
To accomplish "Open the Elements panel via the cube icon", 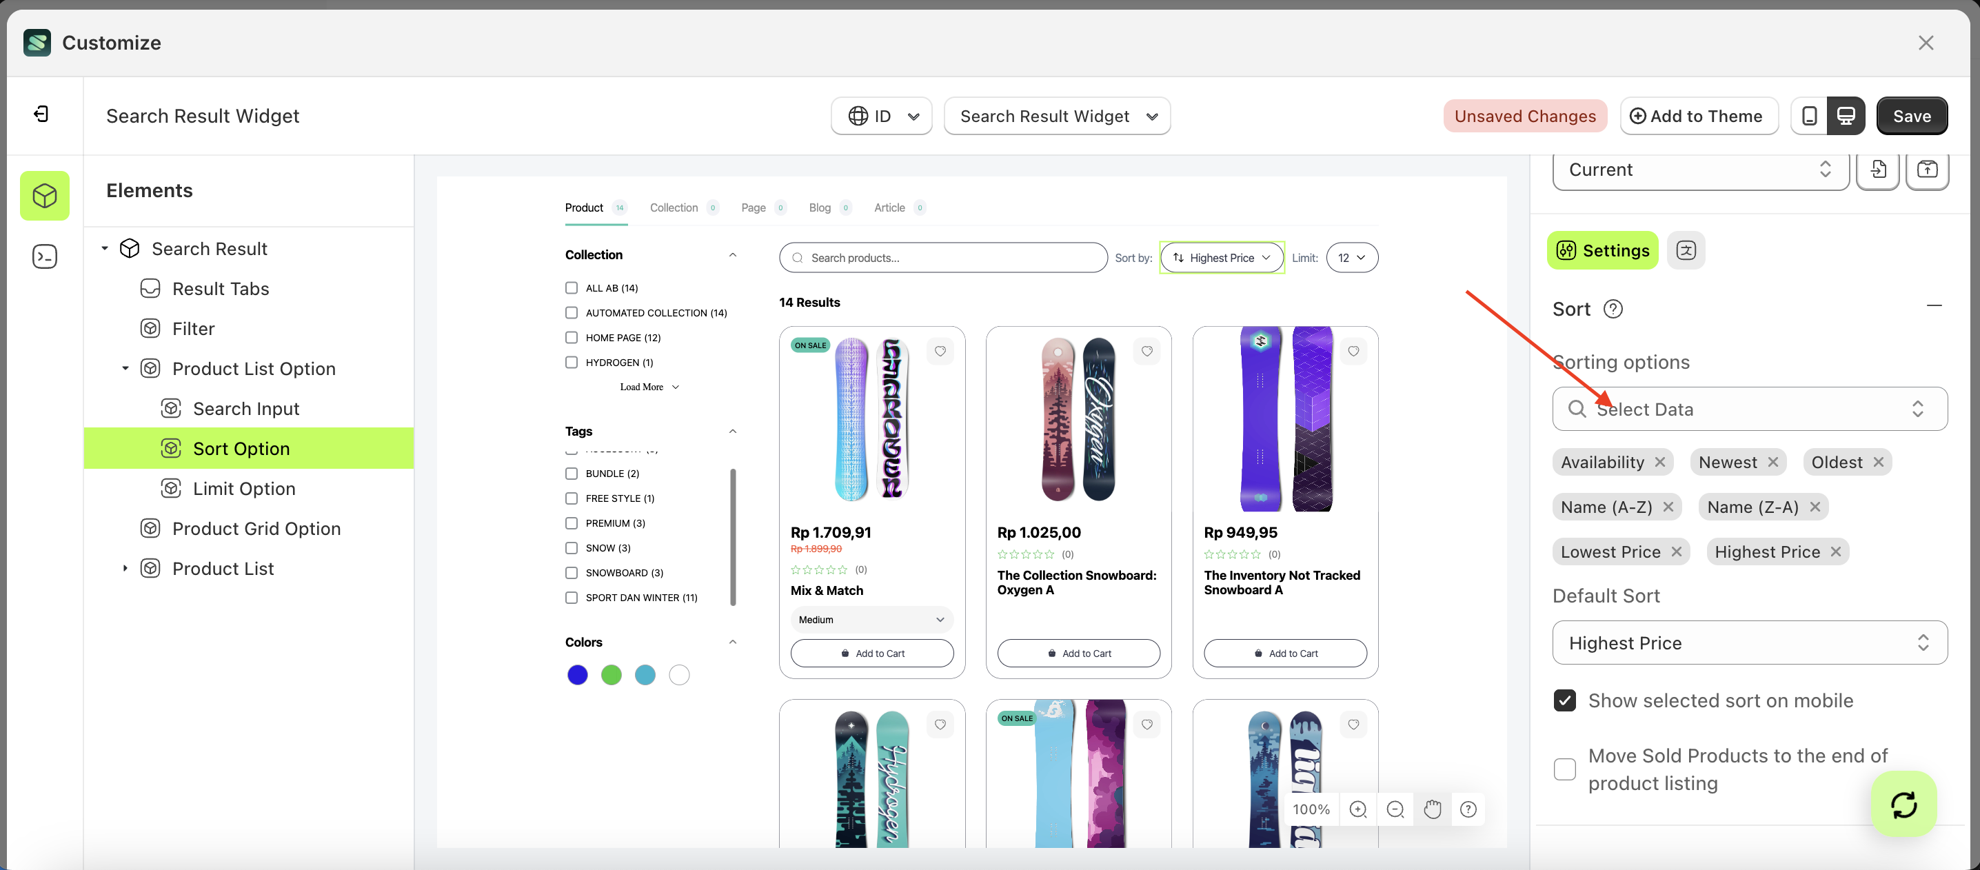I will 44,195.
